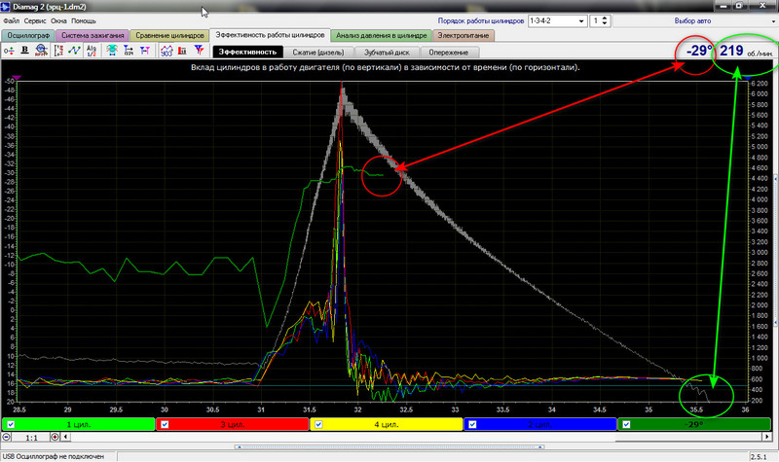Viewport: 779px width, 462px height.
Task: Switch to the "Анализ давления в цилиндре" tab
Action: [x=382, y=36]
